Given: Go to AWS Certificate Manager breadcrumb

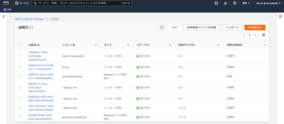Looking at the screenshot, I should point(29,19).
